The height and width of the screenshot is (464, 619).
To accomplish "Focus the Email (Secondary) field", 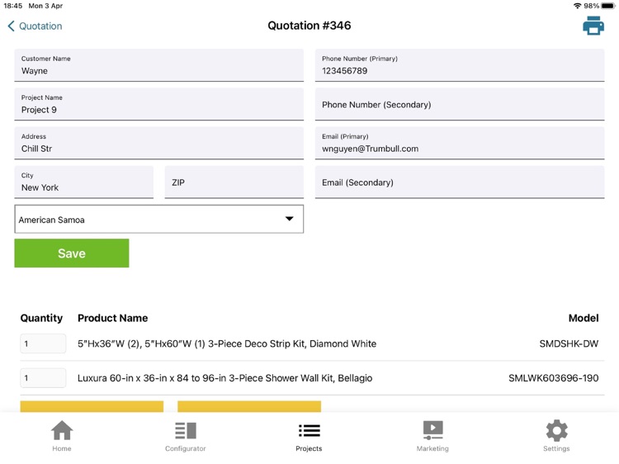I will [460, 182].
